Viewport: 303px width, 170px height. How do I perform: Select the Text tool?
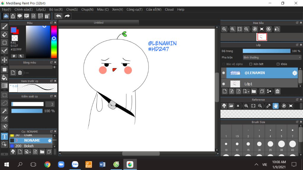pos(4,136)
